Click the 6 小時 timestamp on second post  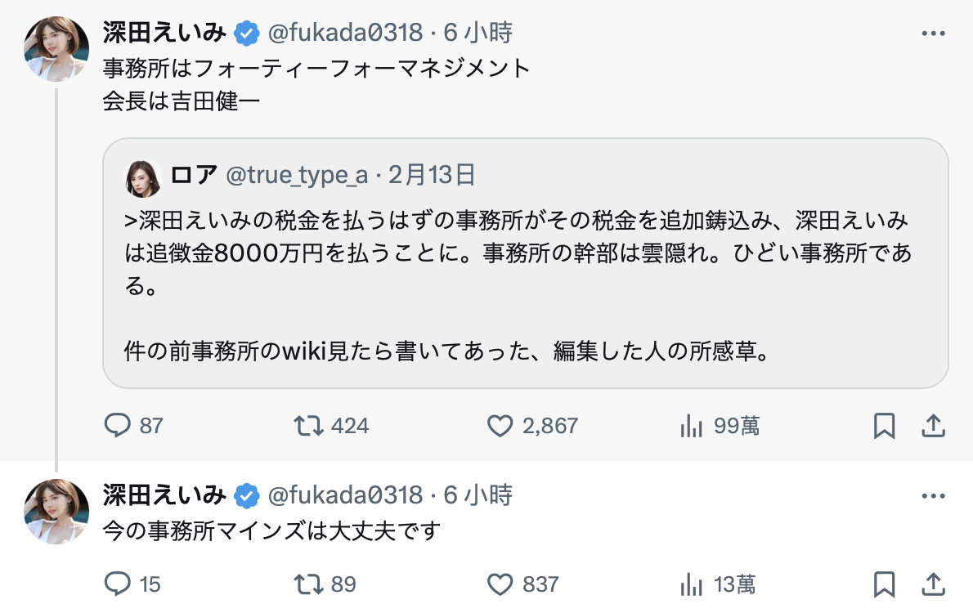[478, 495]
